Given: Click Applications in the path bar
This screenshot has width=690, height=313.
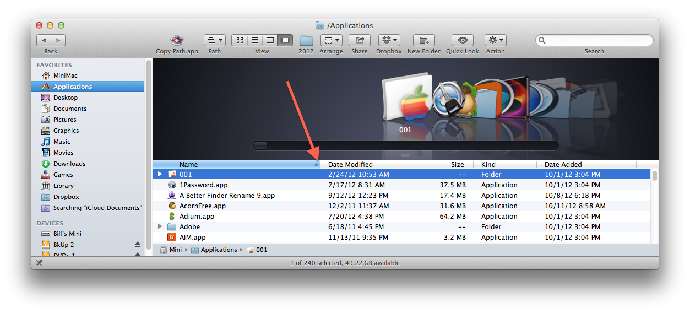Looking at the screenshot, I should tap(214, 250).
